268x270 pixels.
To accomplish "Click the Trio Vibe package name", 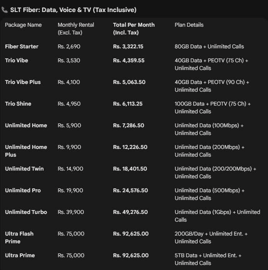I will [17, 60].
